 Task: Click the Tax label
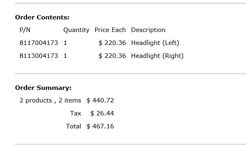click(x=76, y=113)
